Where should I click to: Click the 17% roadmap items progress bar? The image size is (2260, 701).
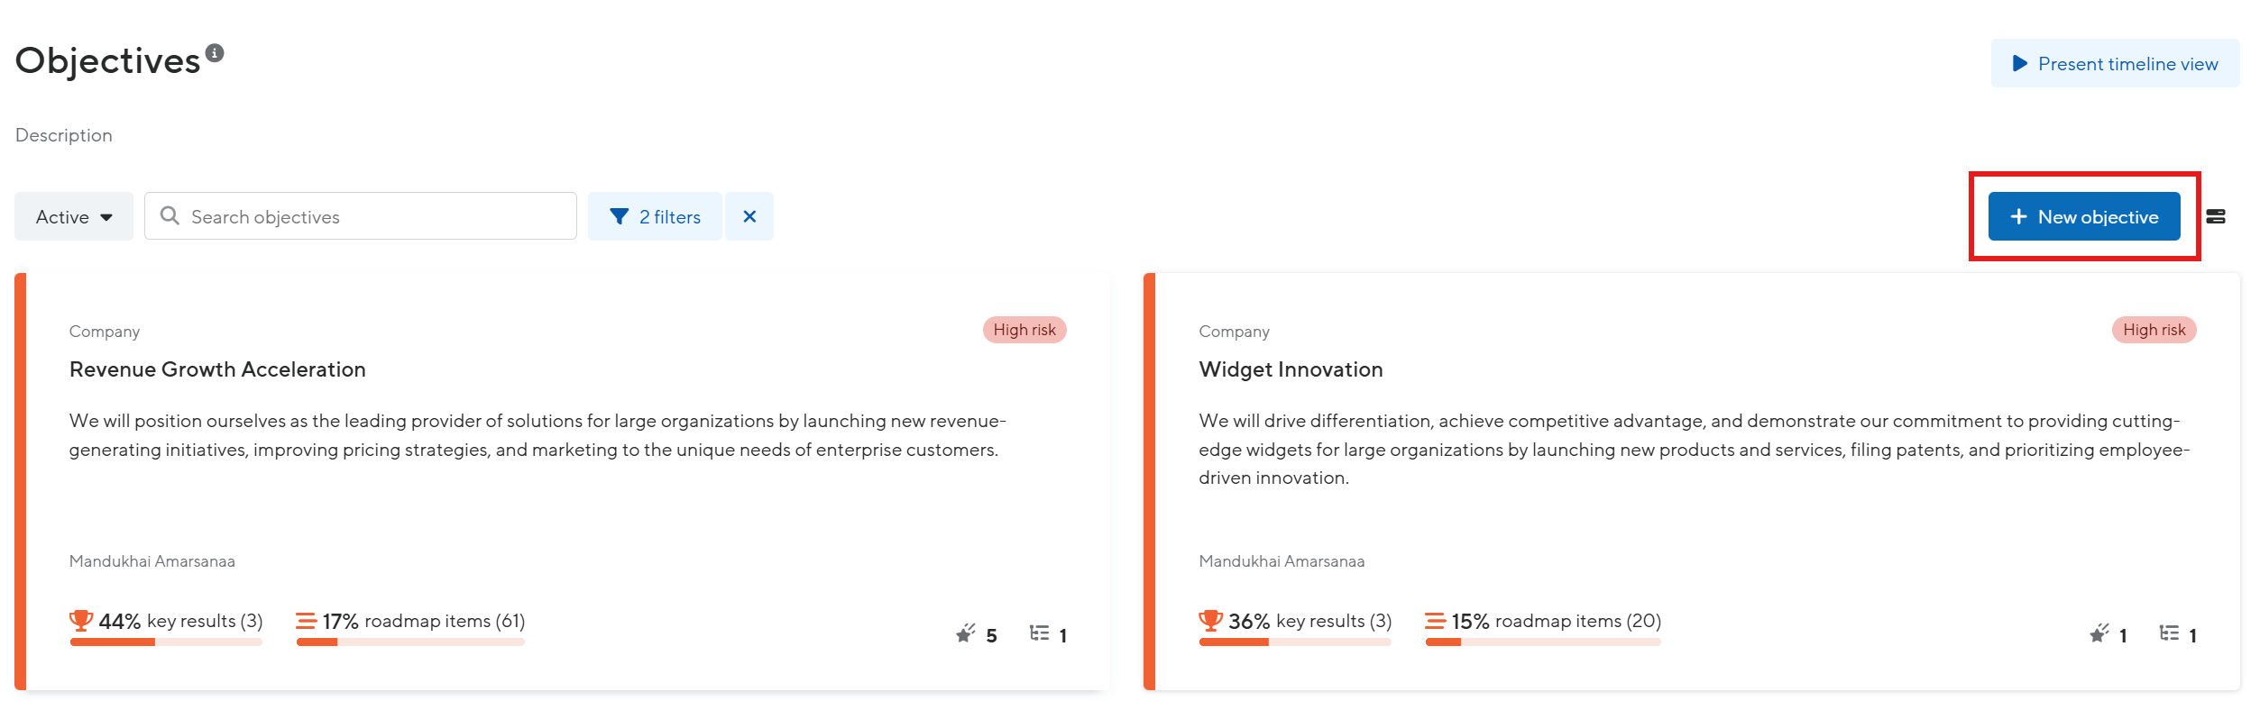tap(410, 642)
